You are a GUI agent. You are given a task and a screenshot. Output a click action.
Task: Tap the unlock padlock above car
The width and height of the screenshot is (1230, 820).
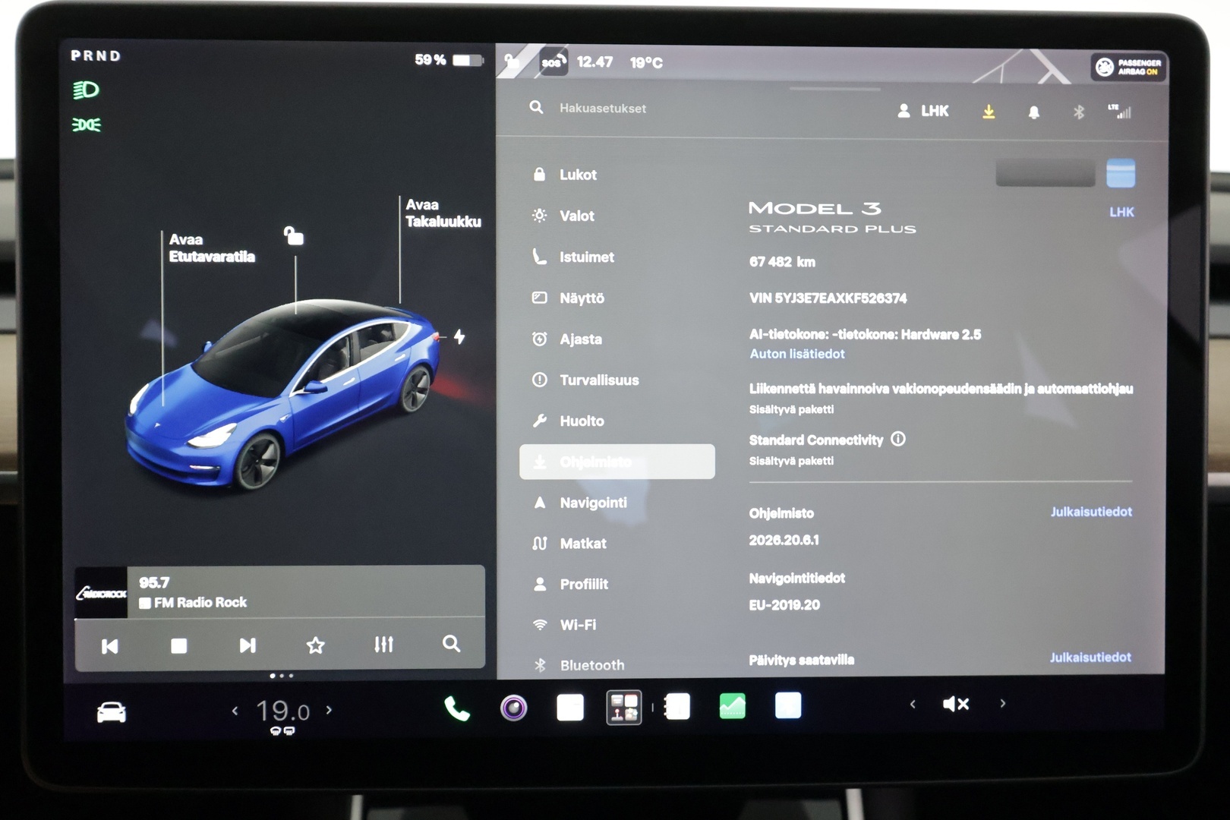(293, 236)
